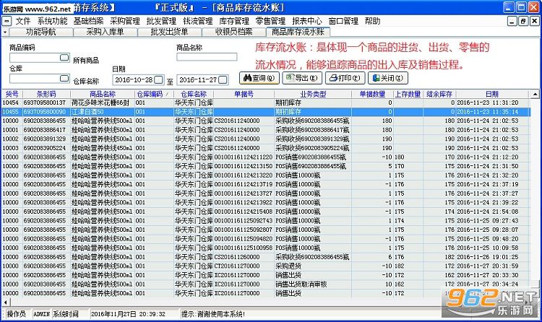The height and width of the screenshot is (322, 542).
Task: Switch to the 功能导航 tab
Action: (40, 32)
